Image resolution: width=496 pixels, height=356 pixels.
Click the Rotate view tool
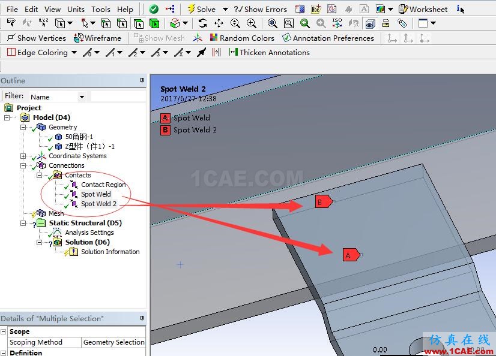point(202,23)
